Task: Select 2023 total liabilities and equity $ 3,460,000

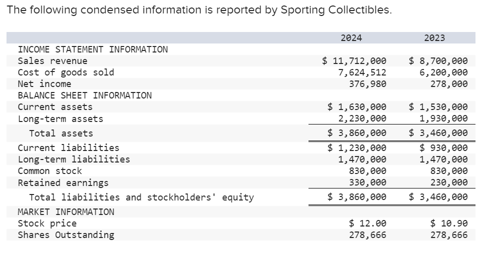Action: (438, 197)
